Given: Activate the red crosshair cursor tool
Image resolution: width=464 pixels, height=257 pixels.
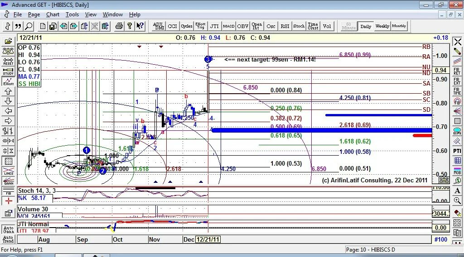Looking at the screenshot, I should tap(8, 201).
